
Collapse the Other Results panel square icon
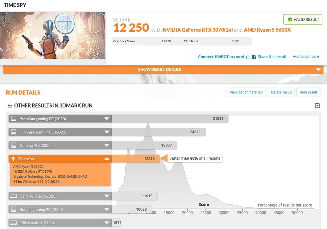[317, 105]
